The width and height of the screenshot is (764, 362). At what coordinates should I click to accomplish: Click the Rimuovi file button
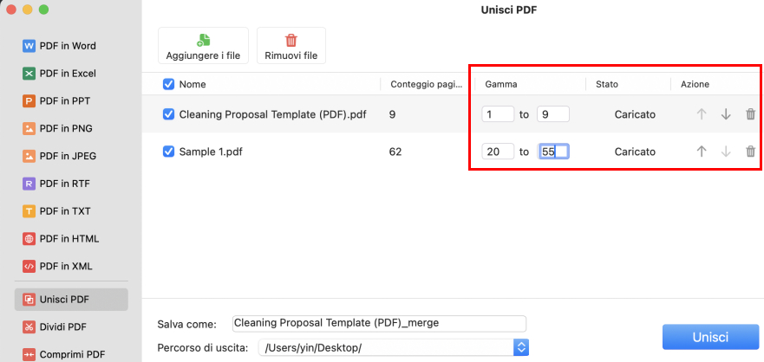[291, 46]
